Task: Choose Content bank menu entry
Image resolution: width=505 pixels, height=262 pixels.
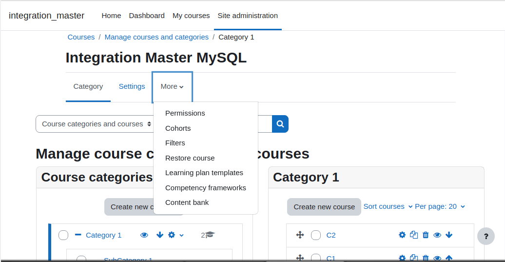Action: 187,202
